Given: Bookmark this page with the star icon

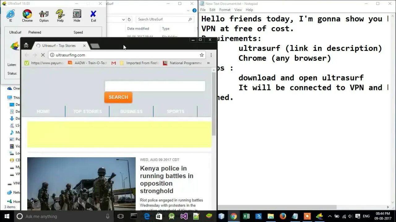Looking at the screenshot, I should 202,55.
